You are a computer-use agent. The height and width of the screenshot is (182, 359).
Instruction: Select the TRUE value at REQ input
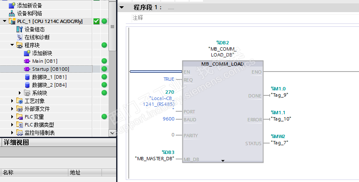pyautogui.click(x=169, y=79)
